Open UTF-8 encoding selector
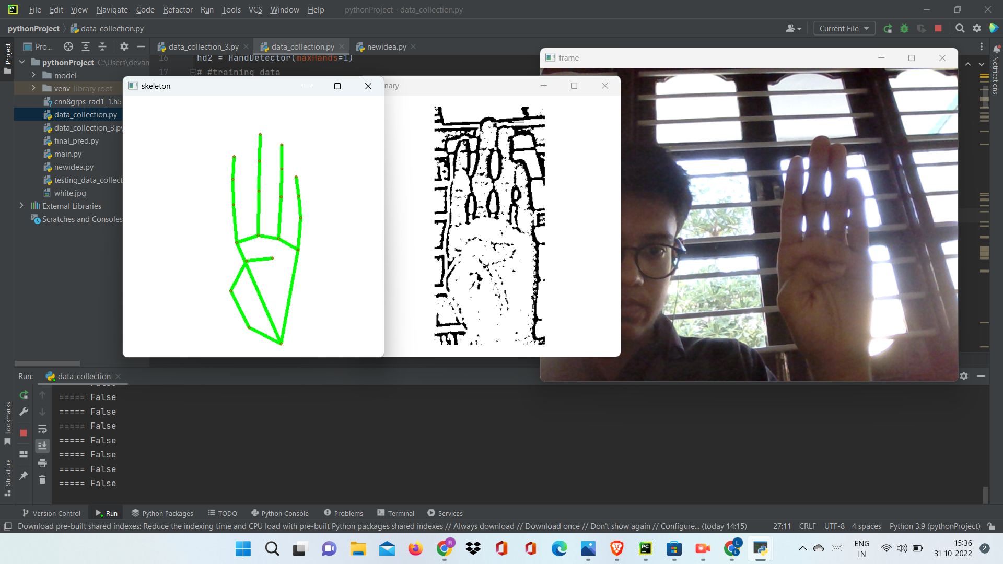Viewport: 1003px width, 564px height. coord(834,526)
